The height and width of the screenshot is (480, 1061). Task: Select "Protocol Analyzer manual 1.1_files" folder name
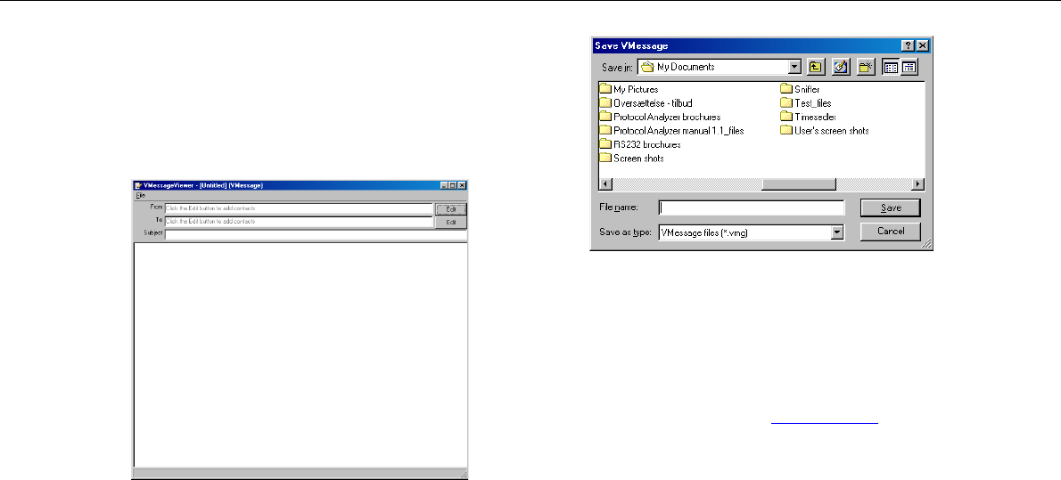click(x=678, y=131)
